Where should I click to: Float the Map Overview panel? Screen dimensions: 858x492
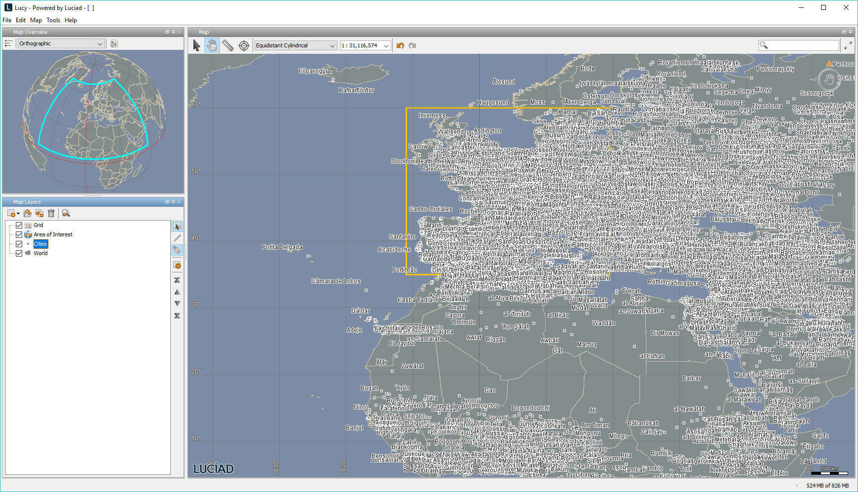coord(167,32)
